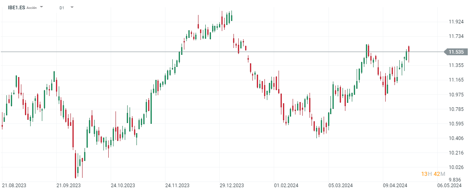Click the 21.08.2023 date label
This screenshot has height=192, width=473.
(x=15, y=185)
